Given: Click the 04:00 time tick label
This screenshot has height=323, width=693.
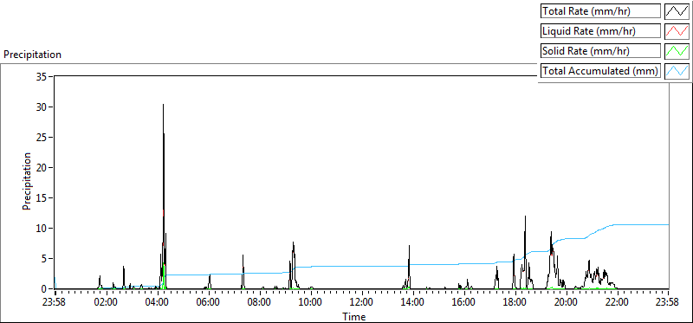Looking at the screenshot, I should pyautogui.click(x=158, y=303).
